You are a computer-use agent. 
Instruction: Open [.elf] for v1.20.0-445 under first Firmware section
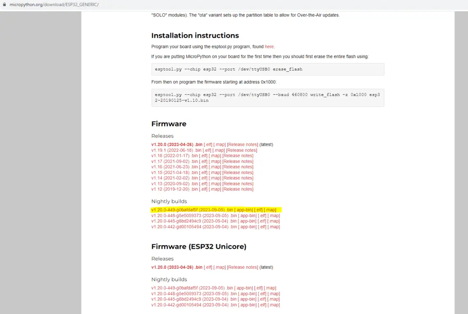click(x=262, y=221)
